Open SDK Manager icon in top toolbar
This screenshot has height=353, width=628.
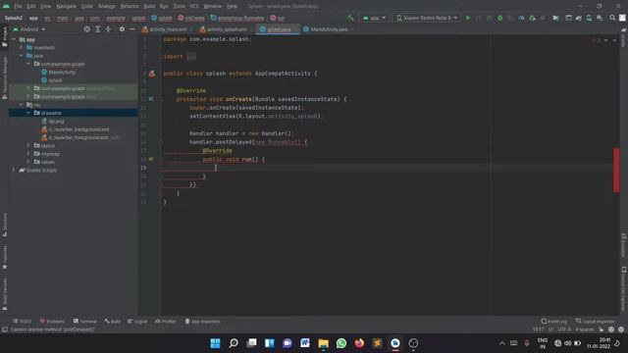tap(600, 18)
